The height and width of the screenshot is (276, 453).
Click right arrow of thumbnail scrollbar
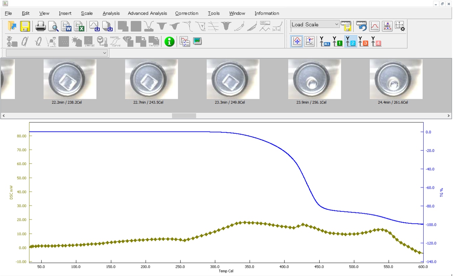pos(449,116)
